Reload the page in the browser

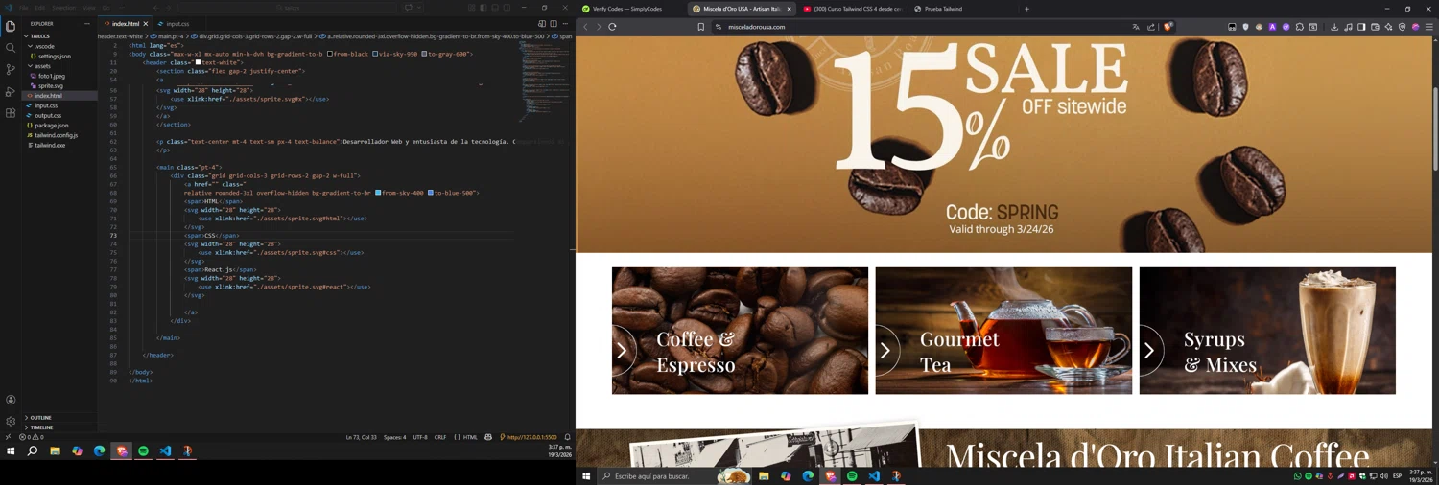[612, 27]
